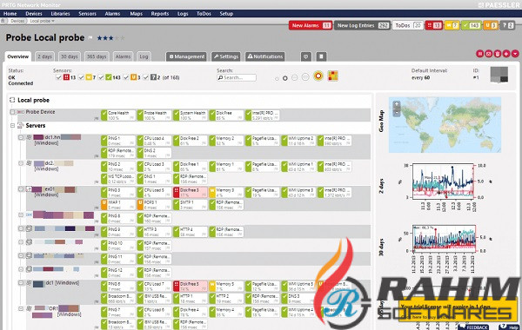Click the red trash delete icon

tap(498, 54)
